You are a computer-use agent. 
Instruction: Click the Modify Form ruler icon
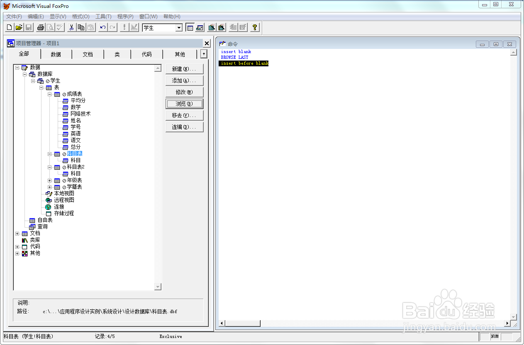point(134,27)
